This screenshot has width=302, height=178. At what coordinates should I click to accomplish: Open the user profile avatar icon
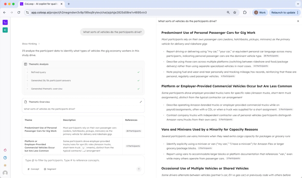(x=5, y=173)
